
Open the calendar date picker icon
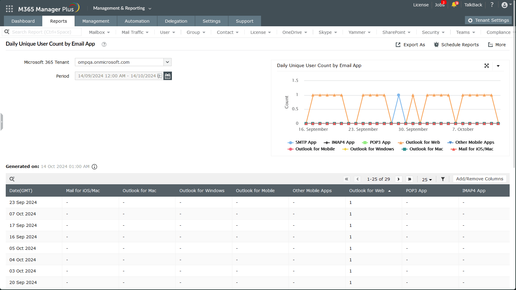(x=168, y=76)
